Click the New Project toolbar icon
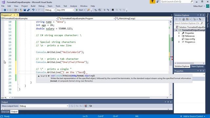This screenshot has height=118, width=210. [15, 10]
